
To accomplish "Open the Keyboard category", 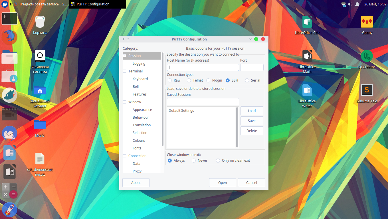I will 140,79.
